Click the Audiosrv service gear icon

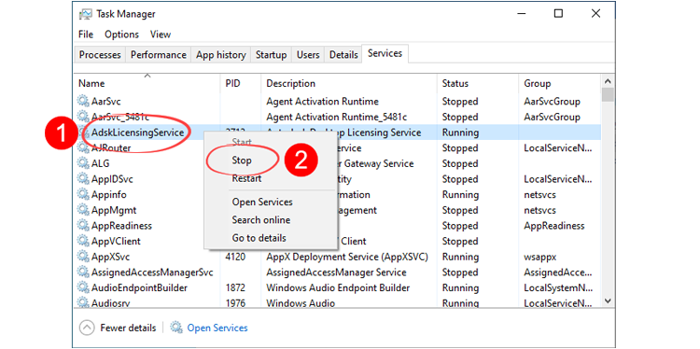[83, 303]
